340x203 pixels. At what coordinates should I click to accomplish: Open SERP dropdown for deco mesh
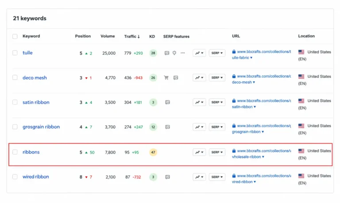217,78
